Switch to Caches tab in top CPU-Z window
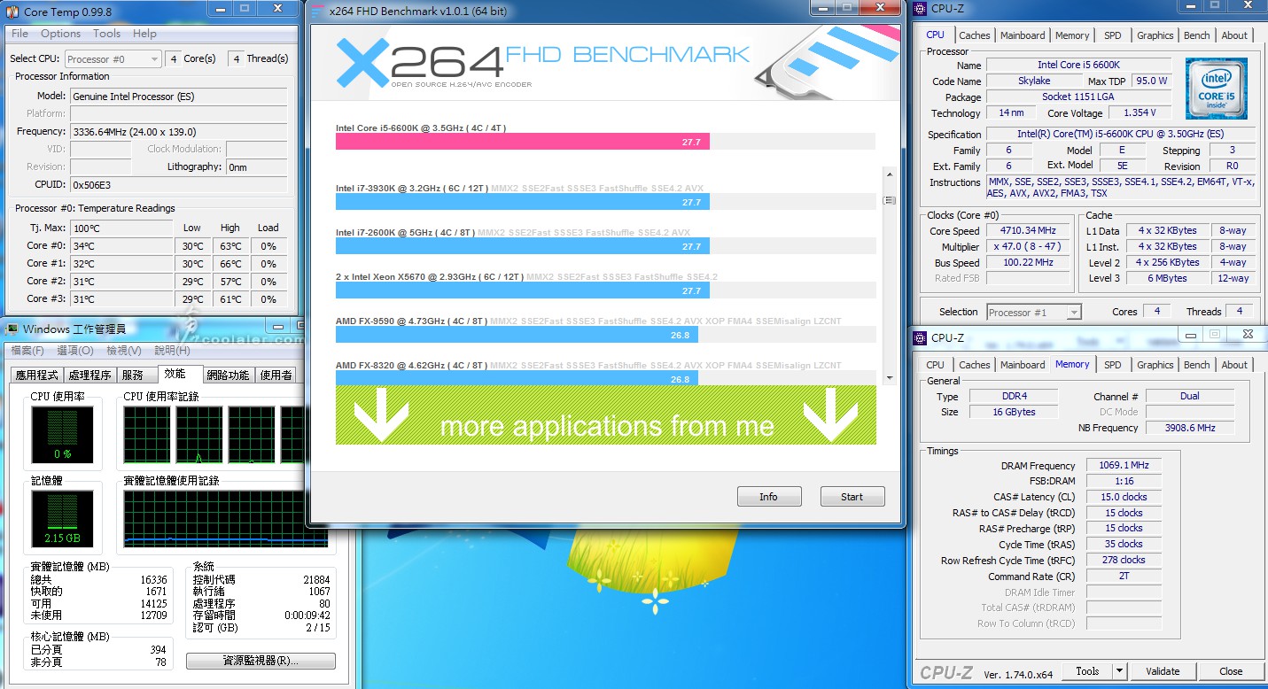The width and height of the screenshot is (1268, 689). pyautogui.click(x=975, y=35)
